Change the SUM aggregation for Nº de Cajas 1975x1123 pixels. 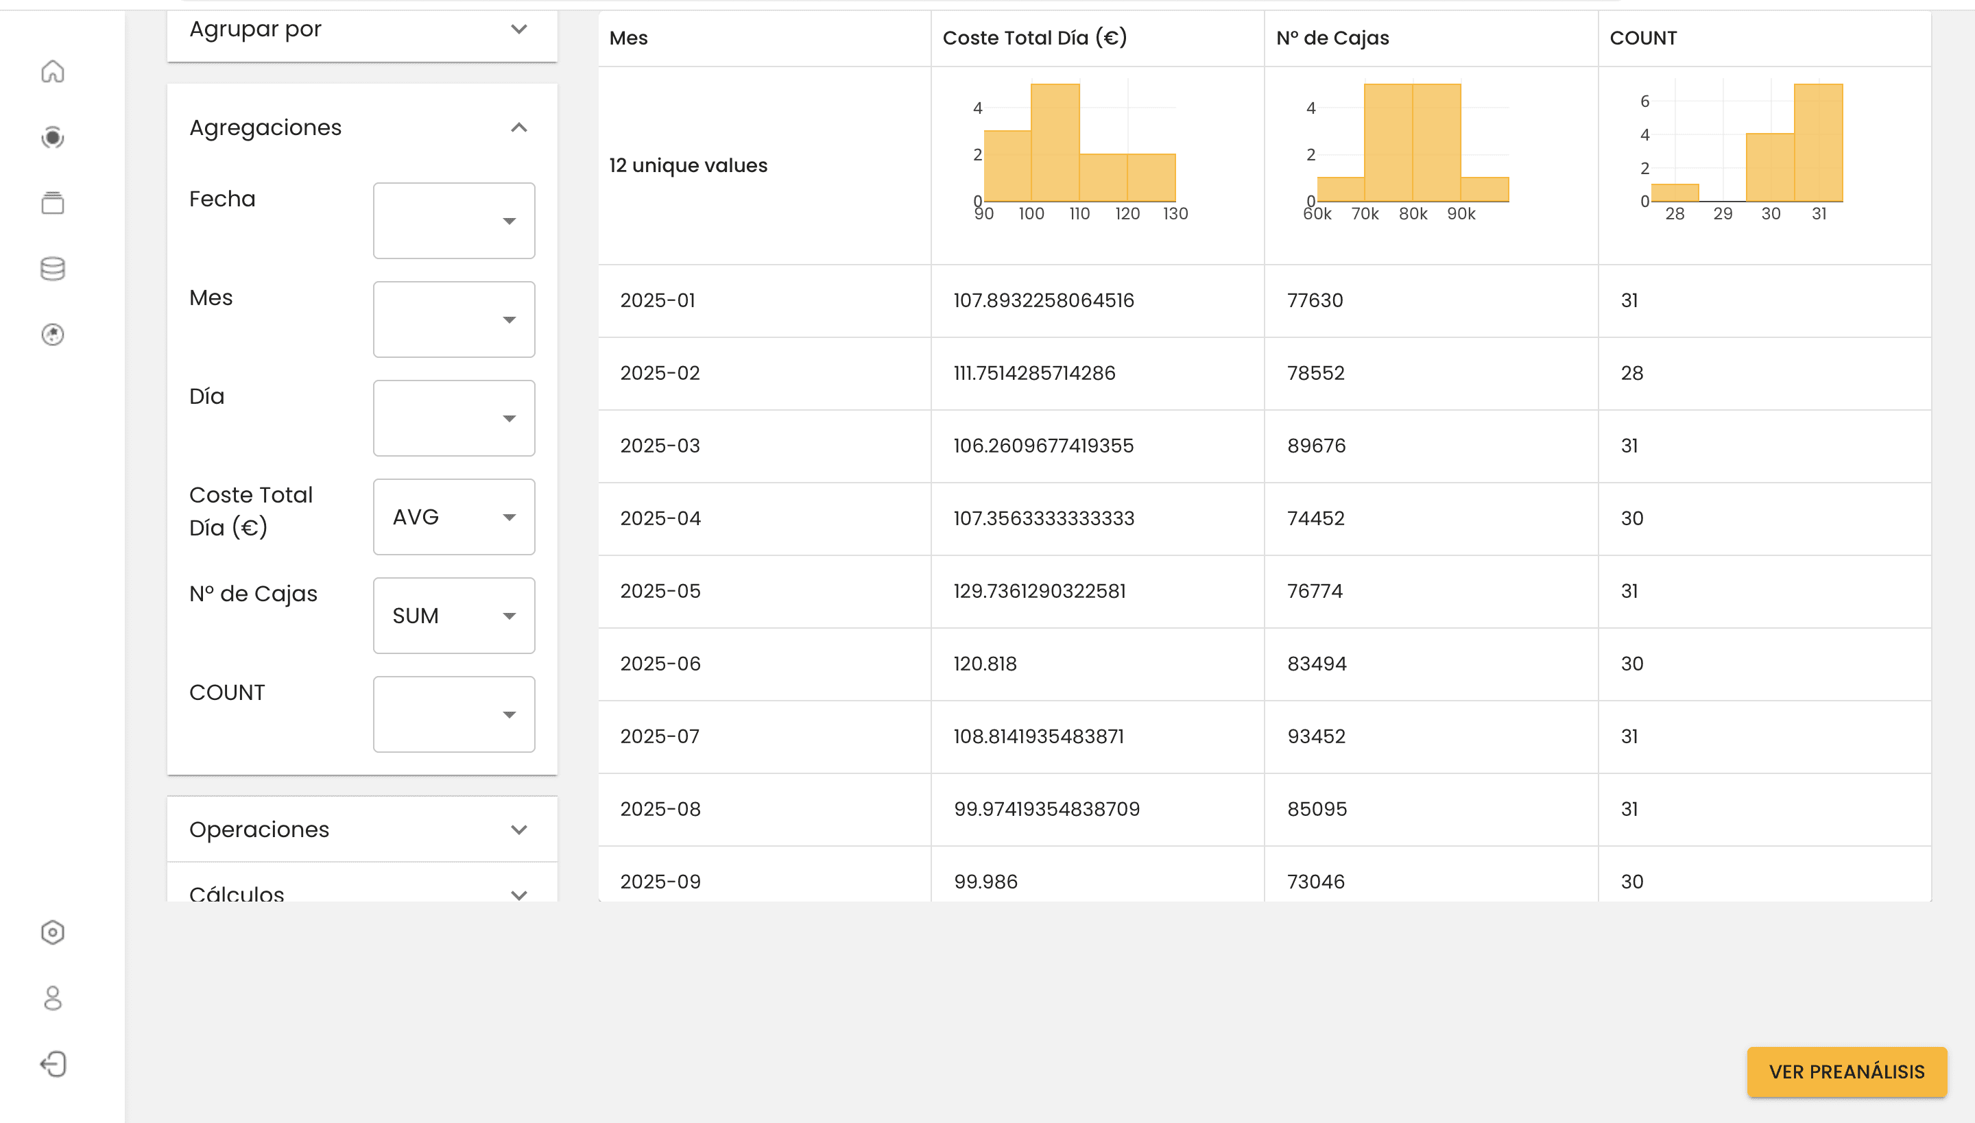(x=454, y=616)
